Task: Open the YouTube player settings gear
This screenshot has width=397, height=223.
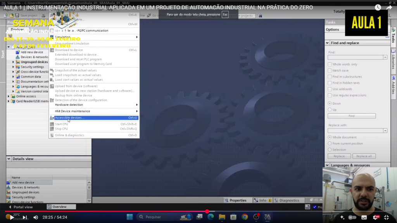Action: coord(375,218)
